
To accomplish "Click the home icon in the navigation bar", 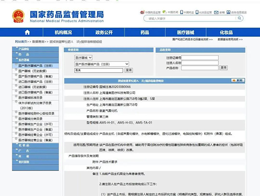I will click(27, 32).
